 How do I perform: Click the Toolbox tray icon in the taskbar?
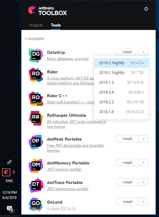tap(6, 172)
